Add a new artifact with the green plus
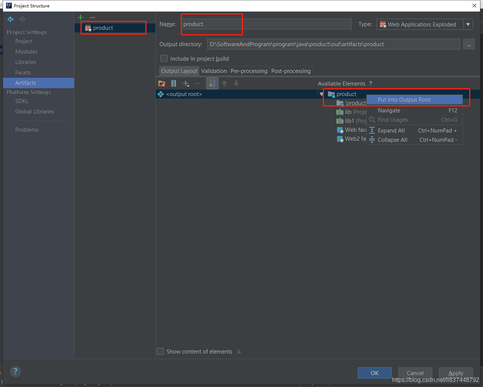 80,17
